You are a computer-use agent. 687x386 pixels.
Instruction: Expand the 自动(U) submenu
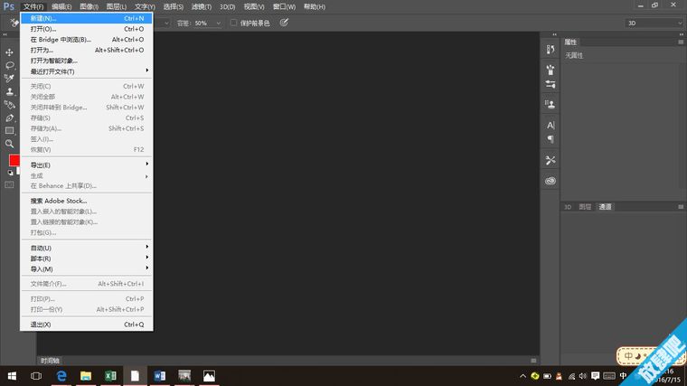pyautogui.click(x=87, y=248)
